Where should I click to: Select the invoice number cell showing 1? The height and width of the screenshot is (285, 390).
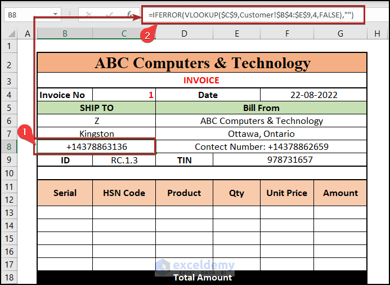click(x=124, y=95)
